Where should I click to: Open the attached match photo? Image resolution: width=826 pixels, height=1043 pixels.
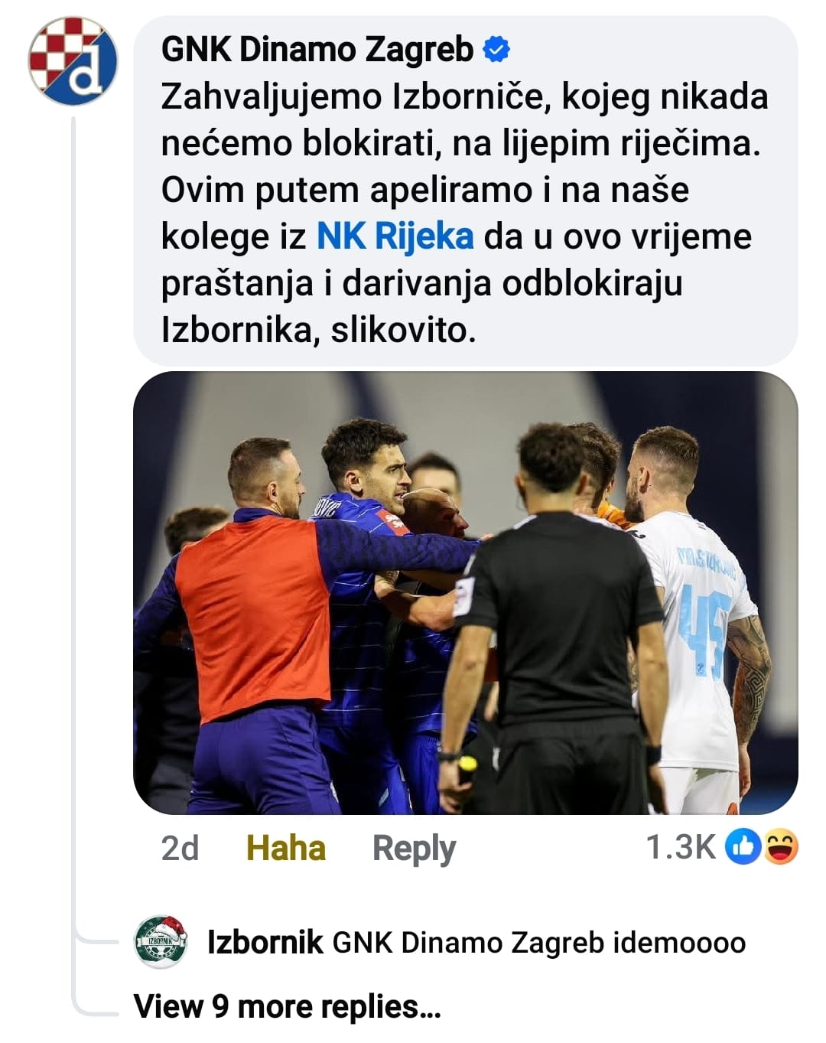click(465, 592)
